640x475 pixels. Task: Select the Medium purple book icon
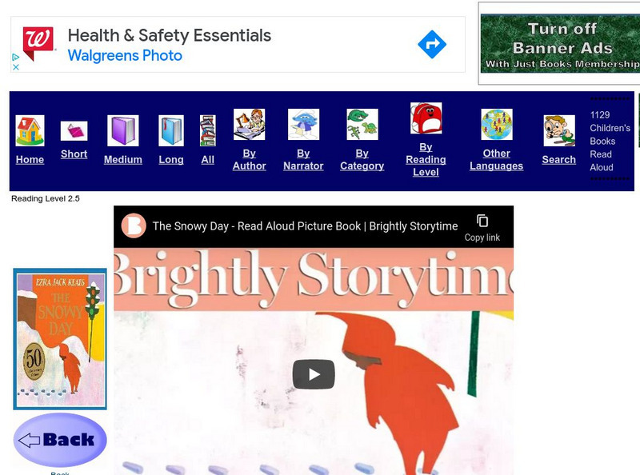tap(123, 130)
